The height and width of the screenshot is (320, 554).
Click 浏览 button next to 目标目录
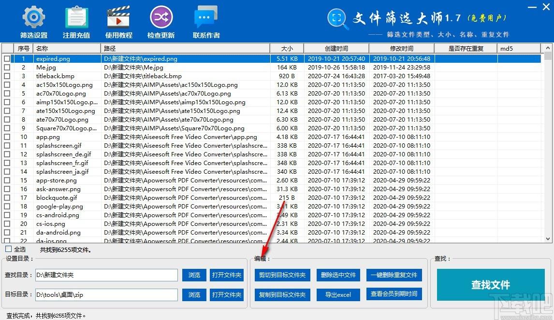pos(194,294)
